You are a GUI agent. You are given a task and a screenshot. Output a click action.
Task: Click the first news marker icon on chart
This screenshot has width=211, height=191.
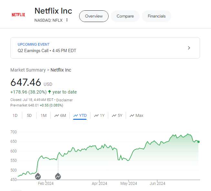[38, 176]
